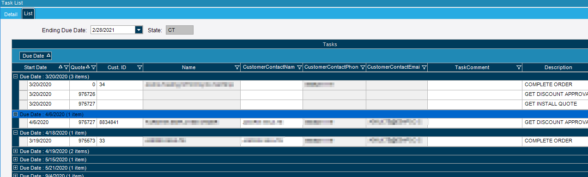Select customer ID 8834841 cell
588x177 pixels.
[x=120, y=123]
